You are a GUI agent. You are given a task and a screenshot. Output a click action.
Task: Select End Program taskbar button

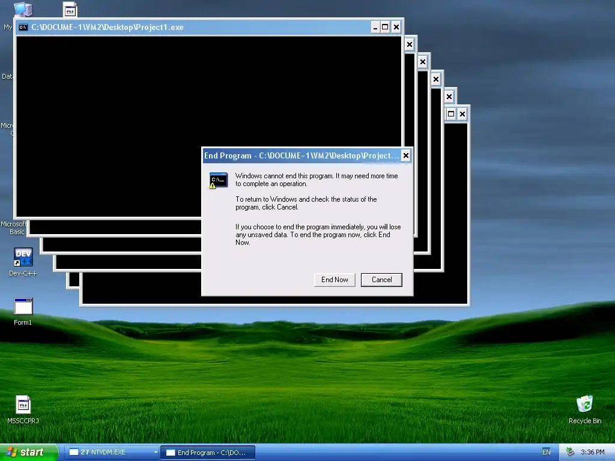click(x=208, y=453)
